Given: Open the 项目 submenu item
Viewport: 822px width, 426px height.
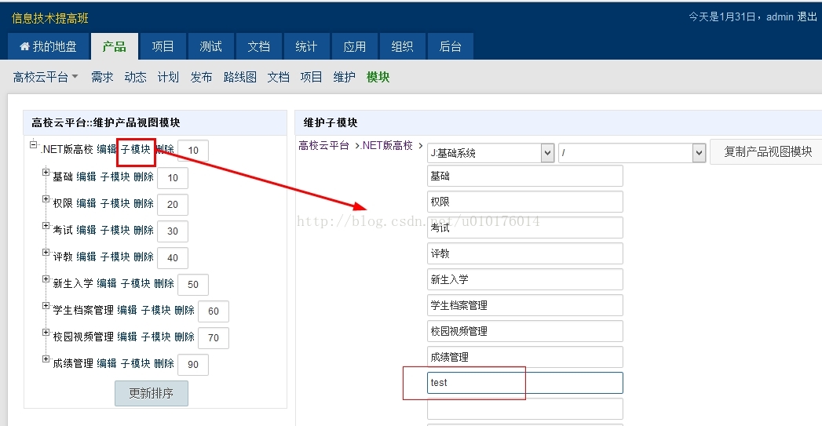Looking at the screenshot, I should (312, 77).
